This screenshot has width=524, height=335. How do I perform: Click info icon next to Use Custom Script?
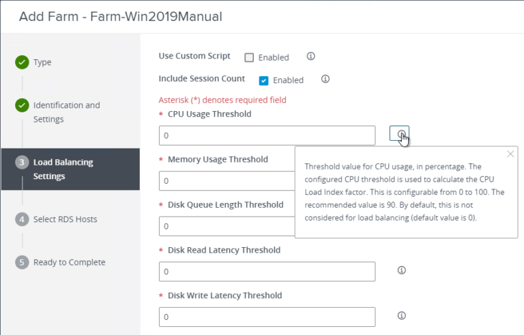(x=310, y=57)
